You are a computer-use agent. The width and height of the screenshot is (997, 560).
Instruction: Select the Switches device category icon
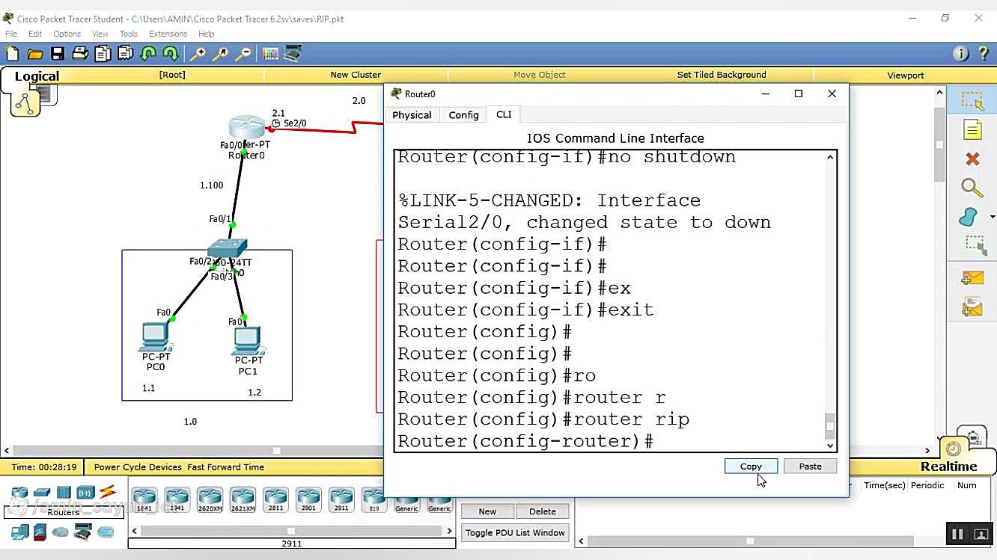coord(42,492)
